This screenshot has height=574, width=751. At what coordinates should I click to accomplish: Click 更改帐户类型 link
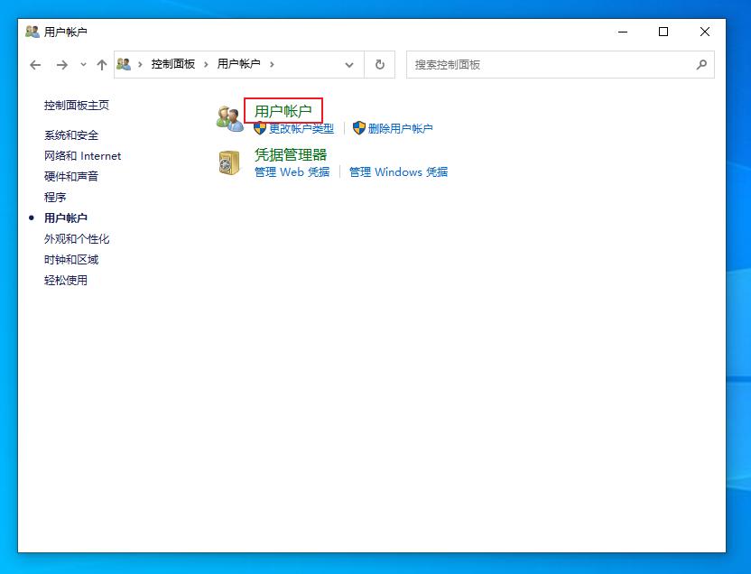(301, 128)
